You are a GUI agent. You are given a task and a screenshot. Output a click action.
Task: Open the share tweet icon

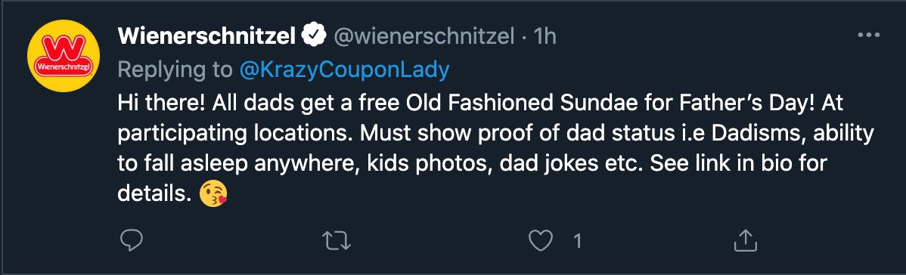[x=746, y=240]
